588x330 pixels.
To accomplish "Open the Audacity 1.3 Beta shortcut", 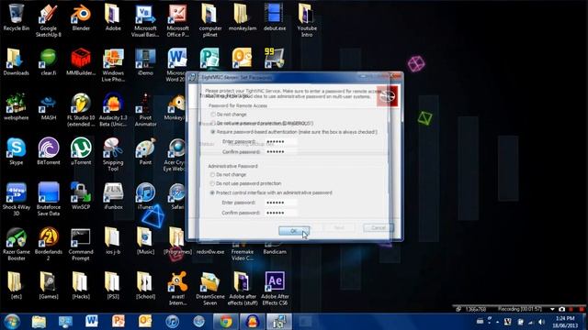I will (x=113, y=110).
